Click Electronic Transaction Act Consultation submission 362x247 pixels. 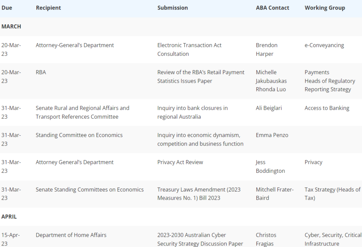189,49
